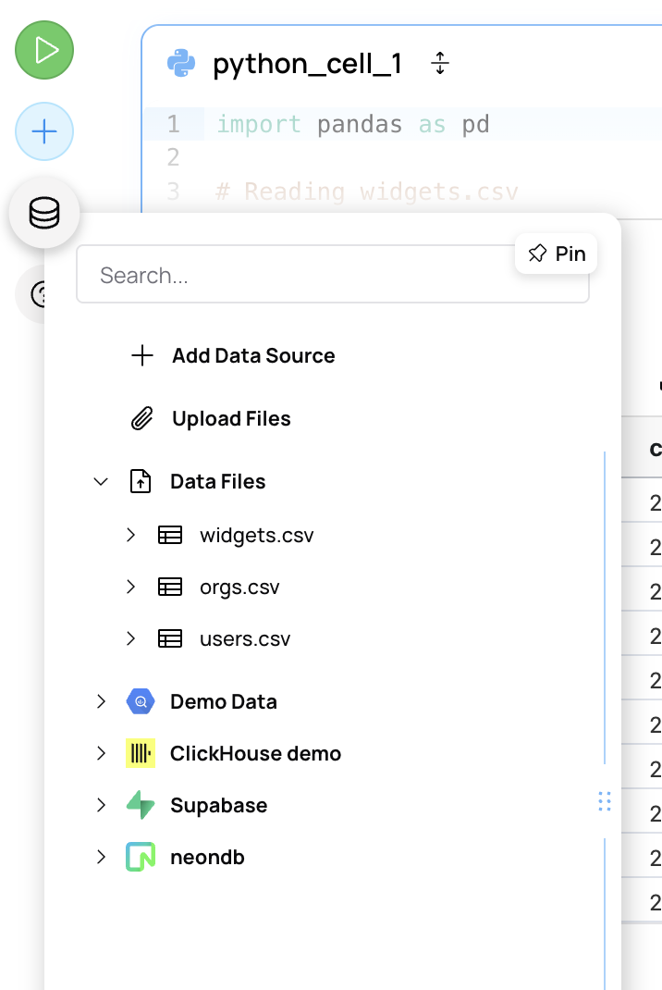Click the paperclip icon for Upload Files
The width and height of the screenshot is (662, 990).
point(142,418)
